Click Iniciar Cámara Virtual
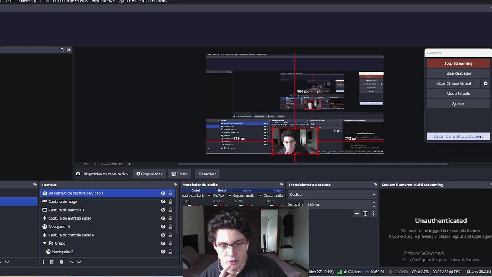The height and width of the screenshot is (277, 492). click(x=453, y=83)
